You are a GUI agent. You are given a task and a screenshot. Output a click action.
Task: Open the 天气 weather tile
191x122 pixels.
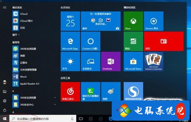[x=70, y=62]
